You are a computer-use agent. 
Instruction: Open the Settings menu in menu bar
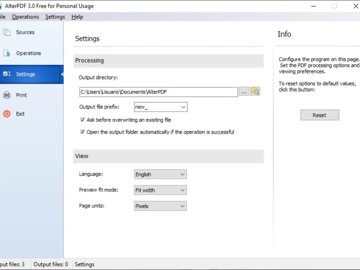(x=55, y=17)
